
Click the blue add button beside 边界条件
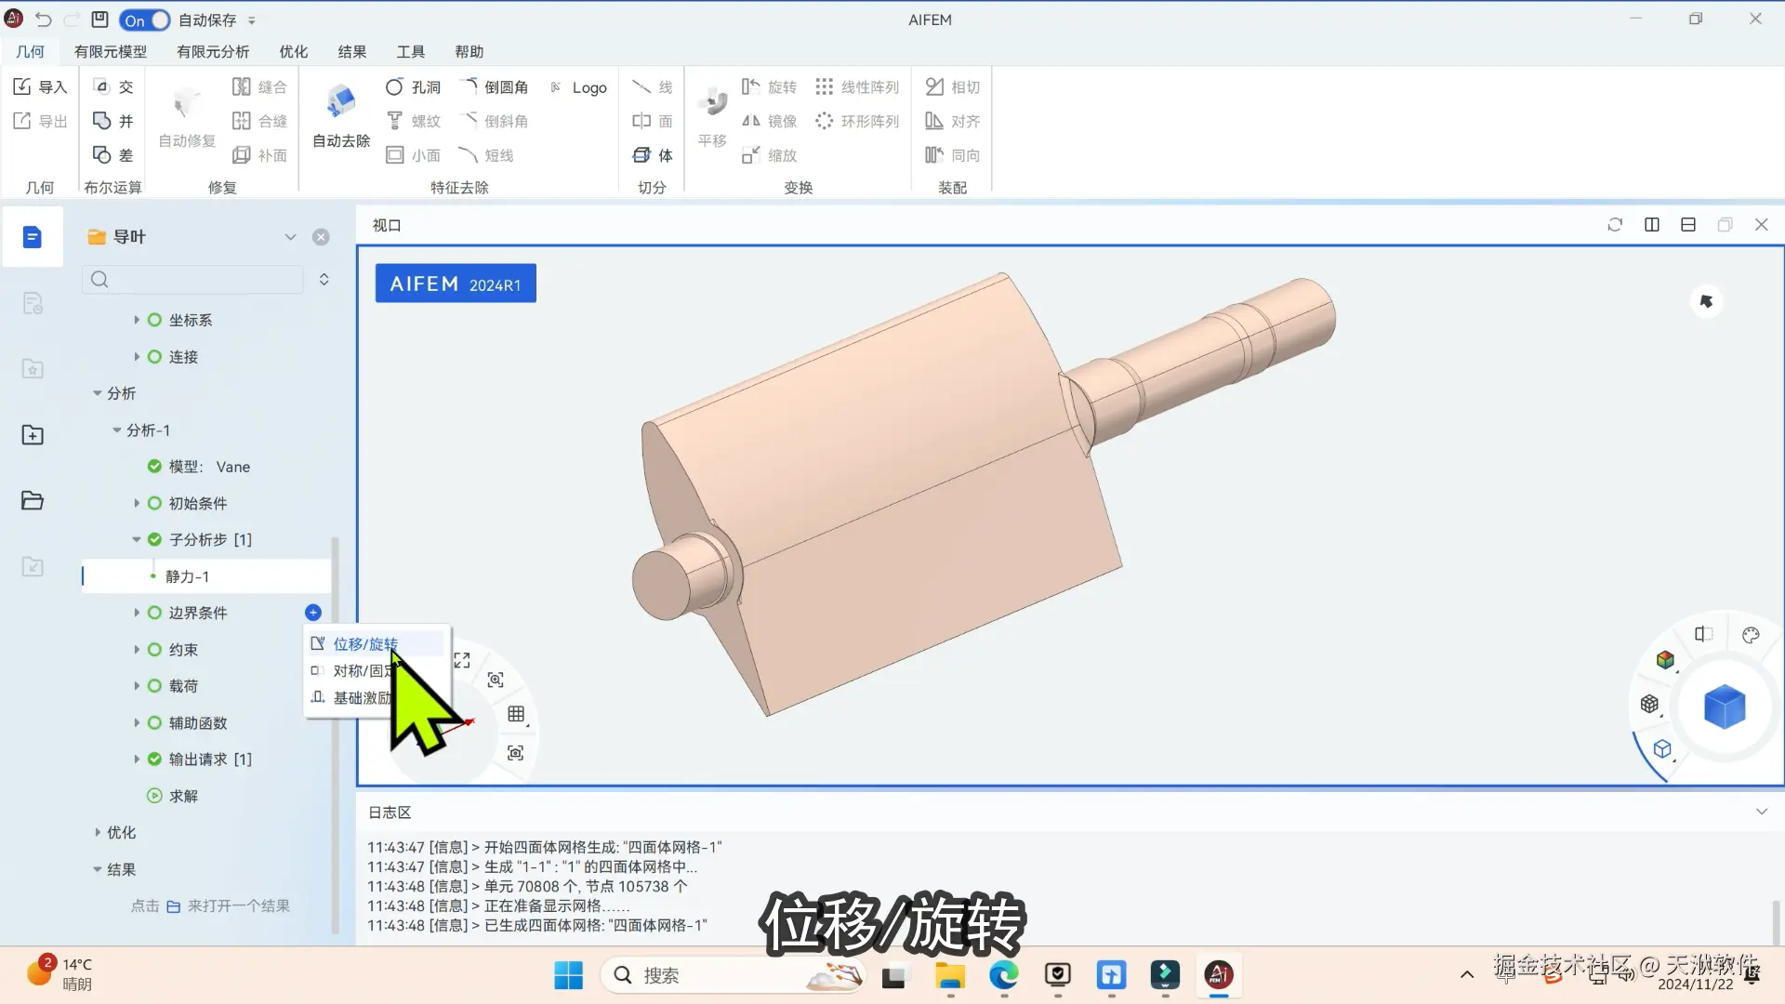[313, 613]
